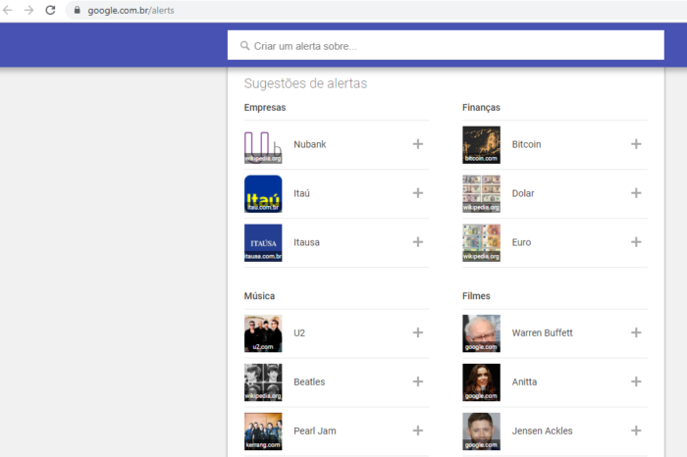Add an alert for Dolar
Screen dimensions: 687x457
tap(636, 193)
